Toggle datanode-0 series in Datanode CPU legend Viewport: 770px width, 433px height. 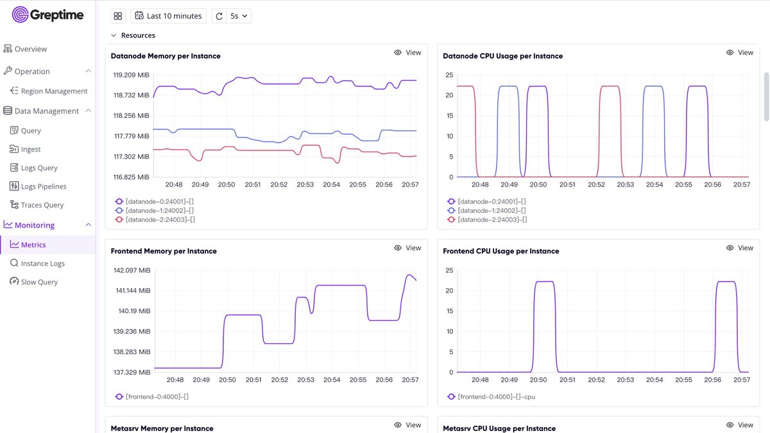pos(487,201)
